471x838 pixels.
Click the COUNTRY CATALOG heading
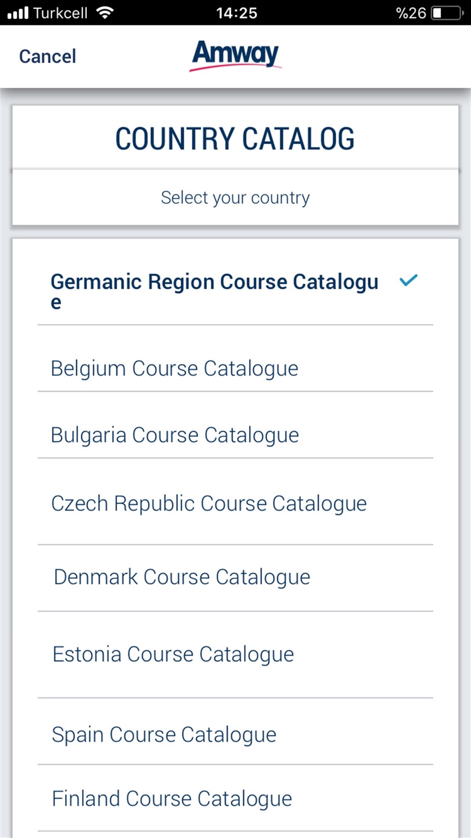pos(235,139)
